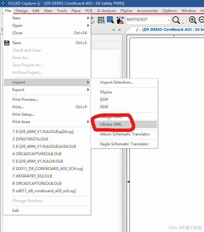Screen dimensions: 204x232
Task: Open the BAV70/SOT part combo box
Action: point(148,20)
